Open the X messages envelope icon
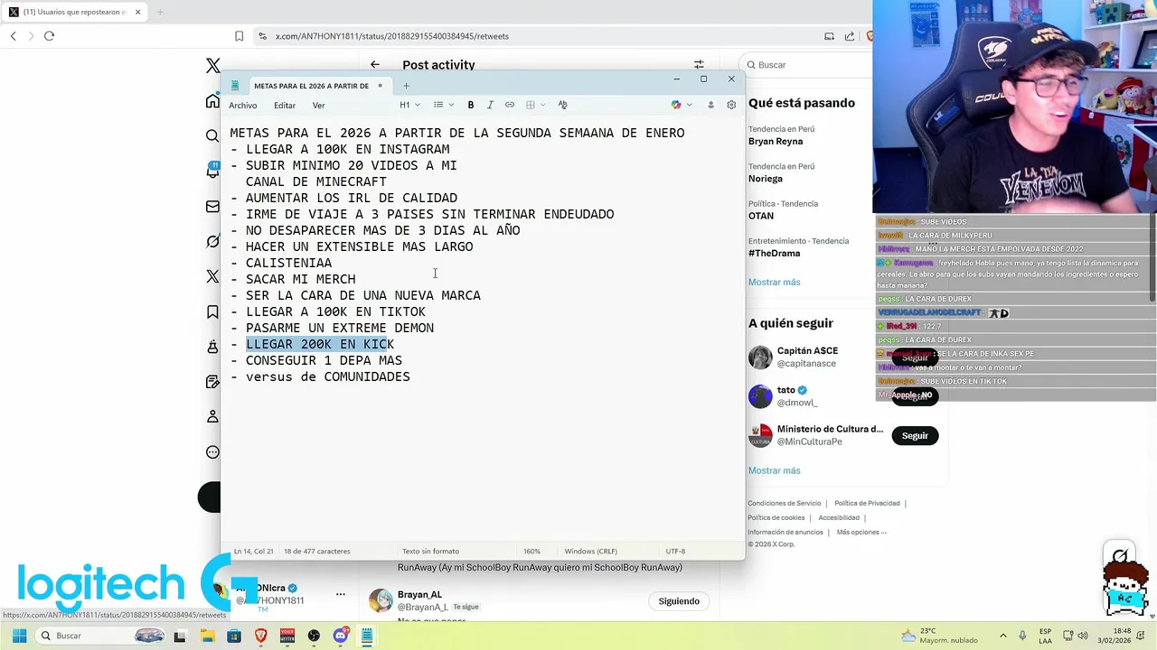This screenshot has width=1157, height=650. pyautogui.click(x=212, y=207)
